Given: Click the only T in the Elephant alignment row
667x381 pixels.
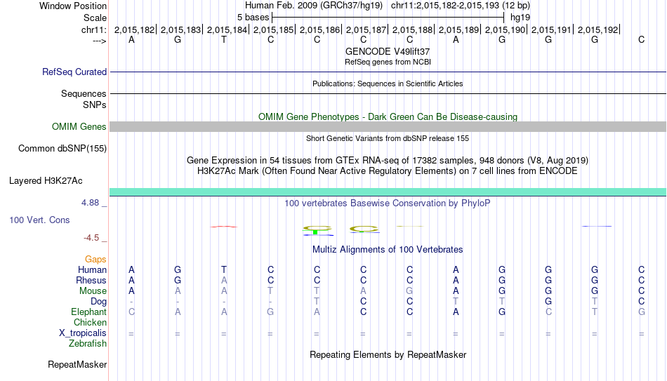Looking at the screenshot, I should pos(595,312).
